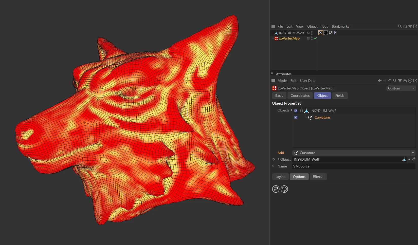The height and width of the screenshot is (245, 418).
Task: Click the search icon in Object Manager
Action: [400, 26]
